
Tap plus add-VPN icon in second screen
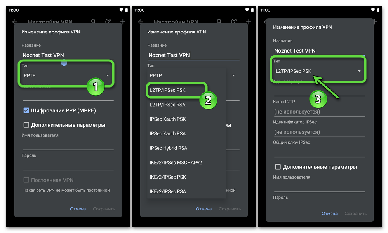tap(249, 22)
